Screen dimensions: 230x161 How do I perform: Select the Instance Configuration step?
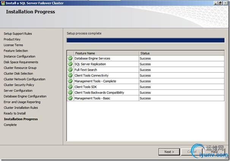point(19,56)
